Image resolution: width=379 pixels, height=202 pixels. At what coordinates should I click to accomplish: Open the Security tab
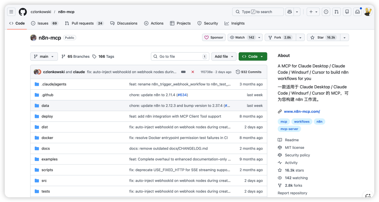(208, 23)
